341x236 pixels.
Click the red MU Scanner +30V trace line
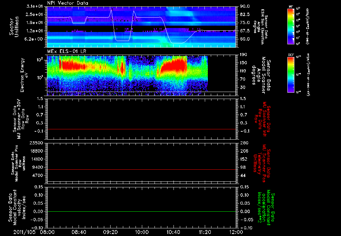click(x=141, y=129)
